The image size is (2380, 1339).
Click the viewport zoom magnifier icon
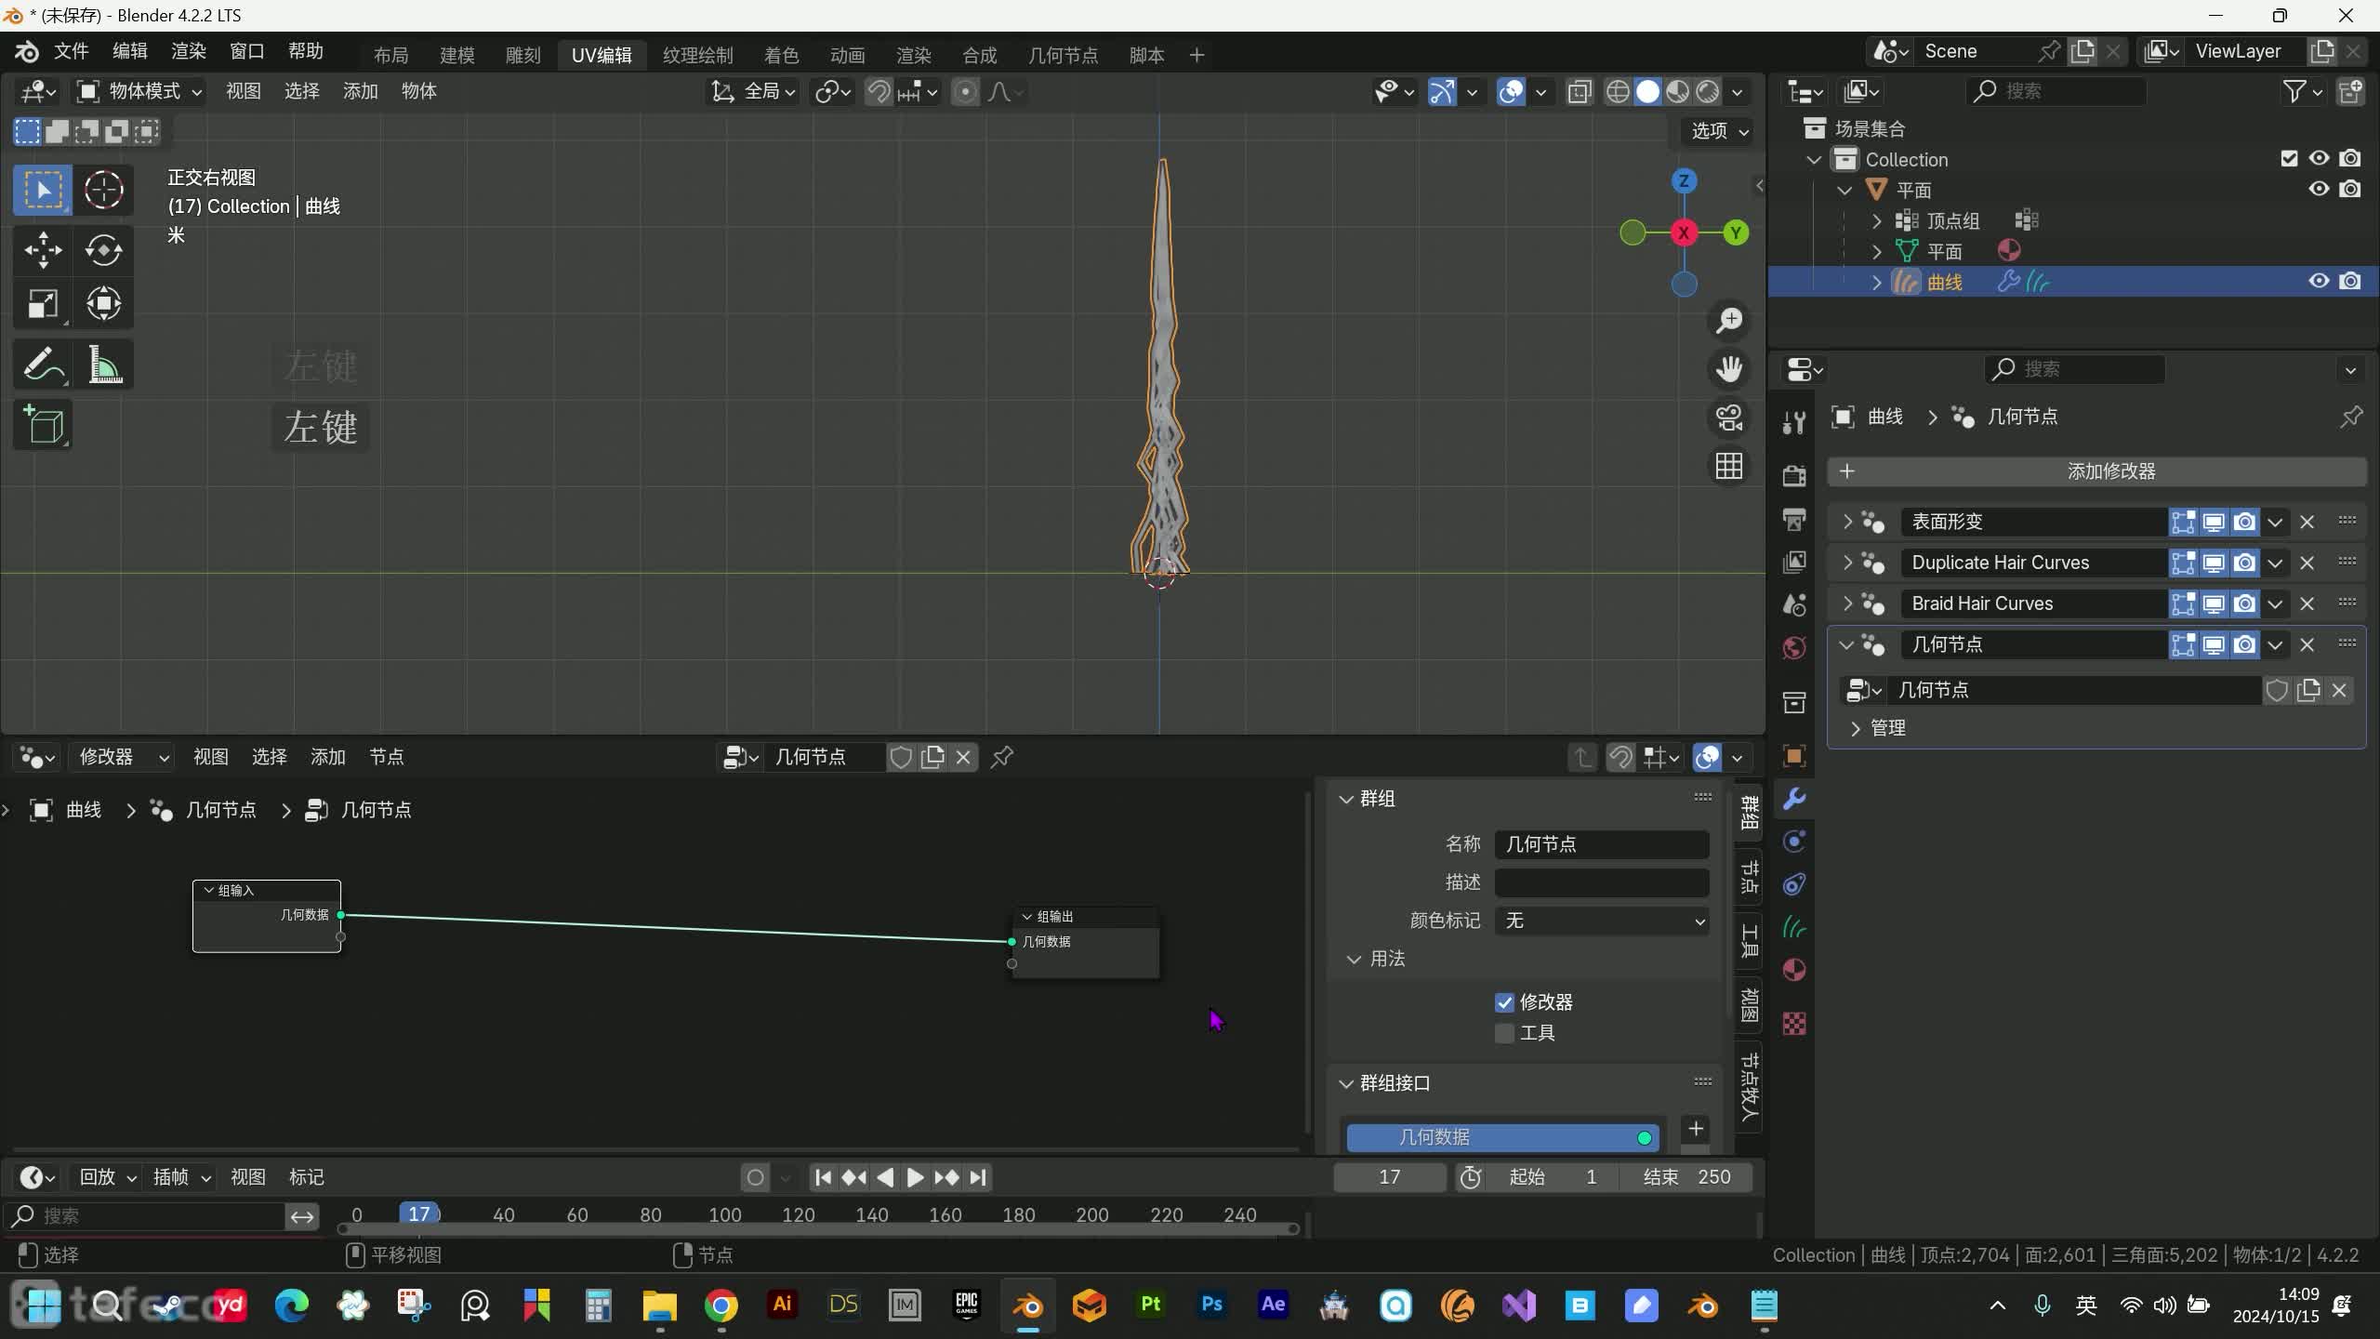[1728, 321]
